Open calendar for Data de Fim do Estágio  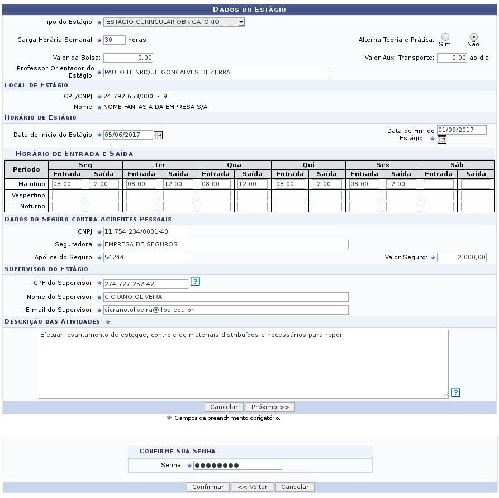[x=441, y=140]
